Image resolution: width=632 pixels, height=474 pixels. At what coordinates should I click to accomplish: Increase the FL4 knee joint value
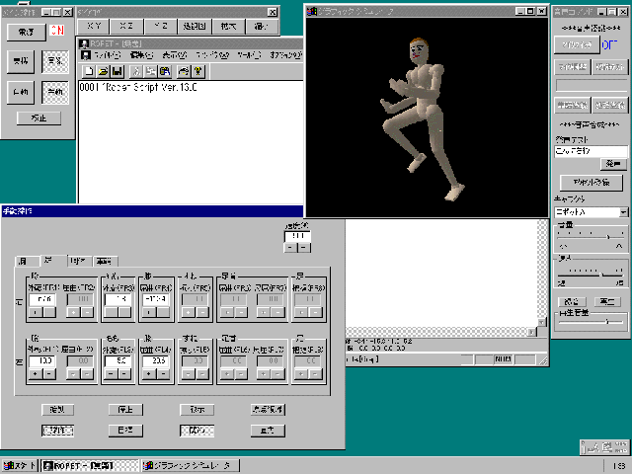(145, 374)
